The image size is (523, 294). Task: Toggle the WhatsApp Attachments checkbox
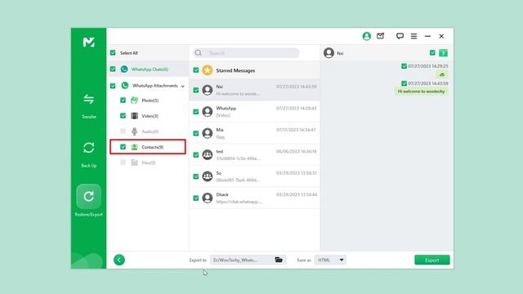pos(113,86)
